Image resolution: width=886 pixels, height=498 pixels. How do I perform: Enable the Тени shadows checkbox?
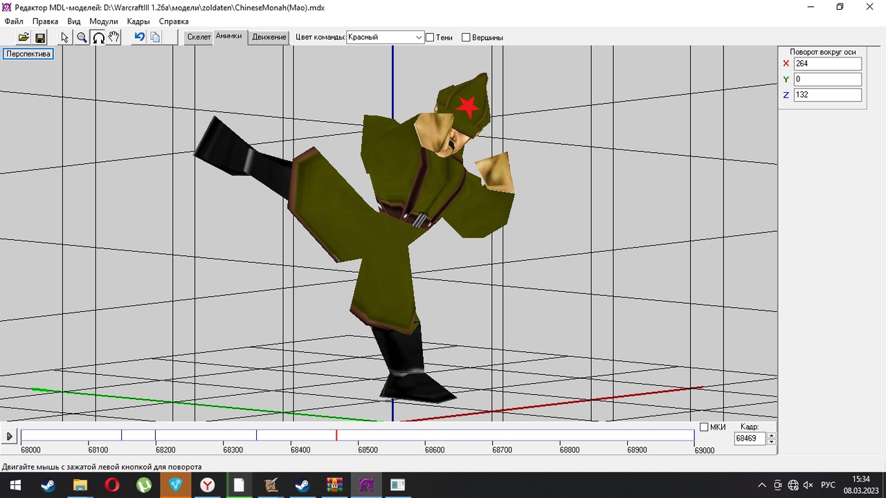430,37
